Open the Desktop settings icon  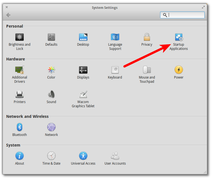tap(83, 37)
